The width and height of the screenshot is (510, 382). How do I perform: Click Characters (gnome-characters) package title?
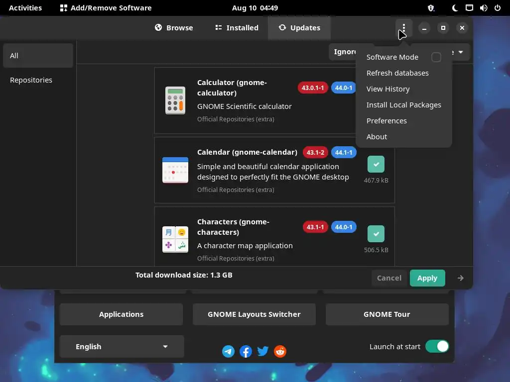point(233,227)
